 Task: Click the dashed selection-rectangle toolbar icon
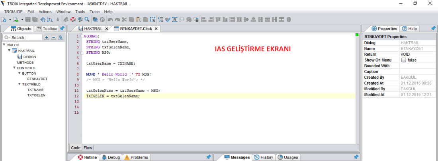153,19
